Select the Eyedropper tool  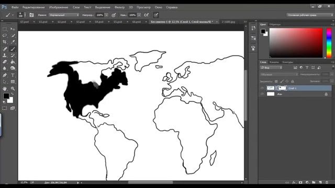[x=13, y=42]
